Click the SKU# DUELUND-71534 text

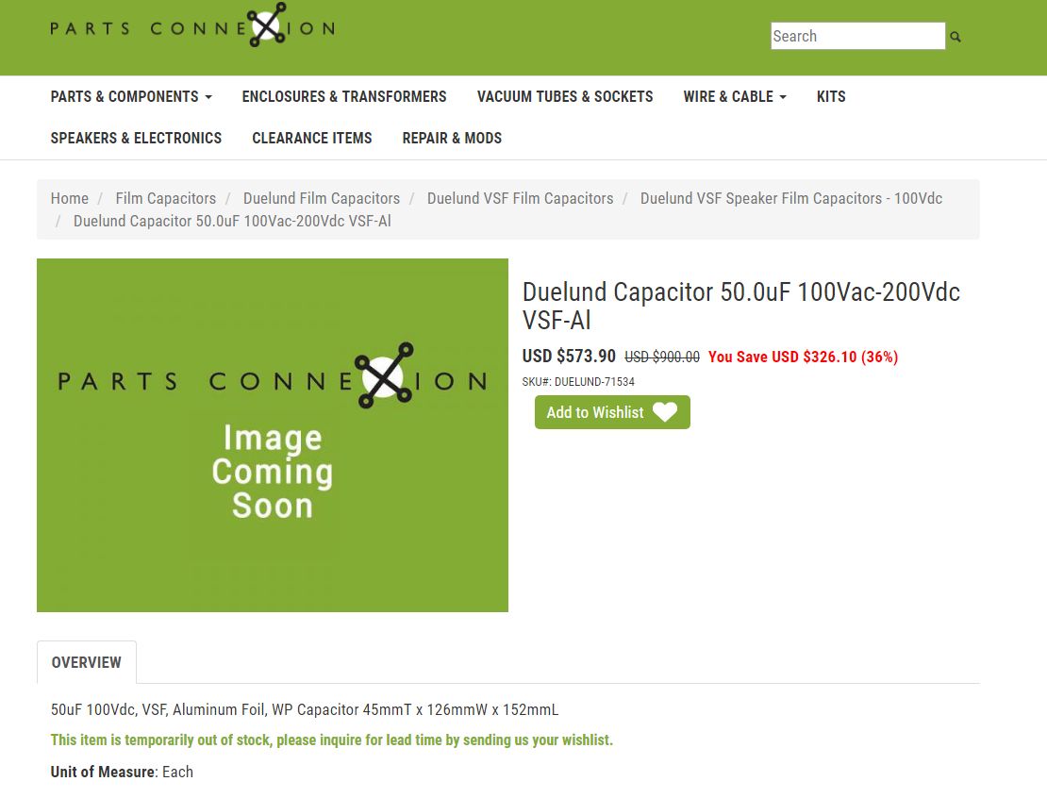578,382
